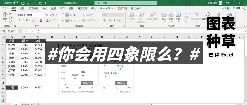Decrease font size with the smaller A
This screenshot has width=247, height=105.
(57, 15)
